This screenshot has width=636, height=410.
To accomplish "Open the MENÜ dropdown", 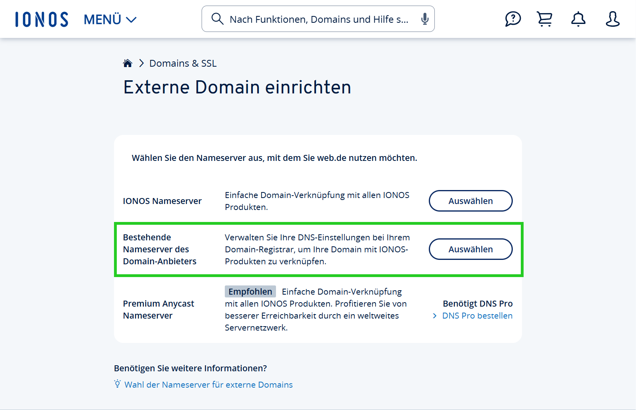I will coord(110,19).
